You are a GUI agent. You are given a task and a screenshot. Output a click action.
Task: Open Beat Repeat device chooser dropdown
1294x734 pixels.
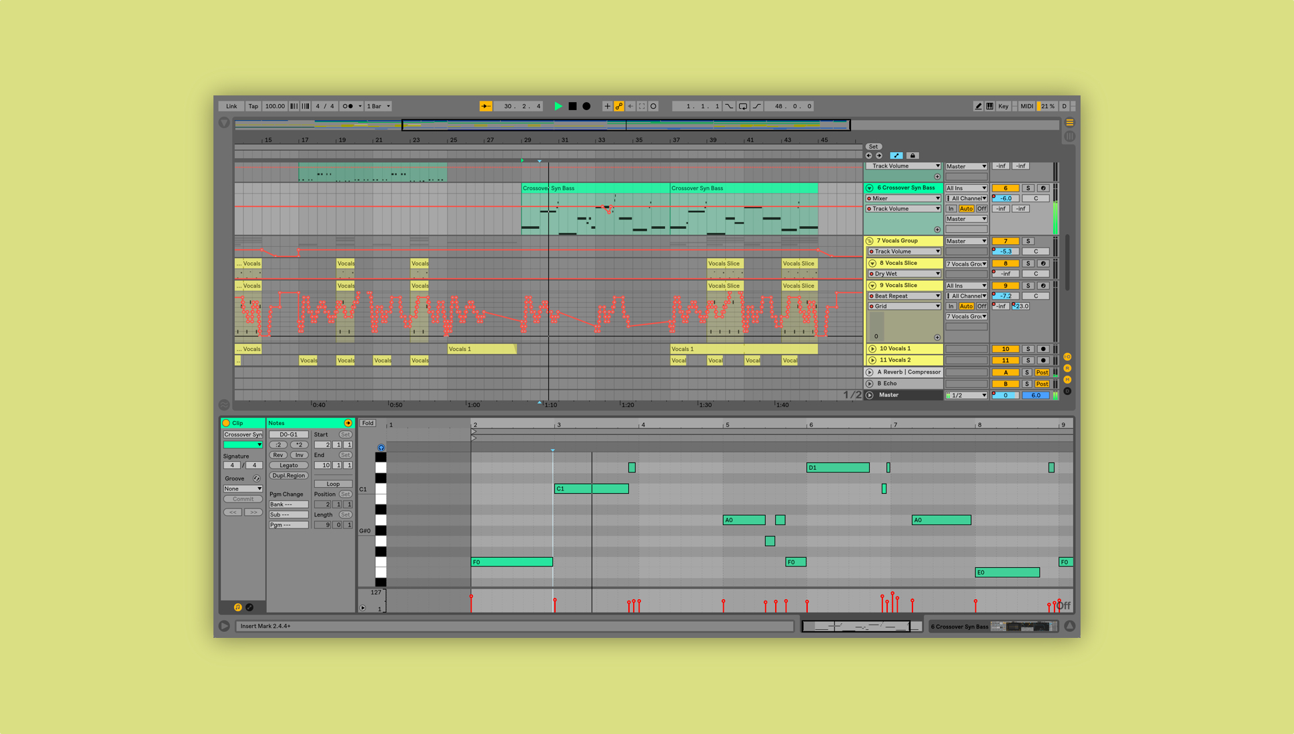904,296
